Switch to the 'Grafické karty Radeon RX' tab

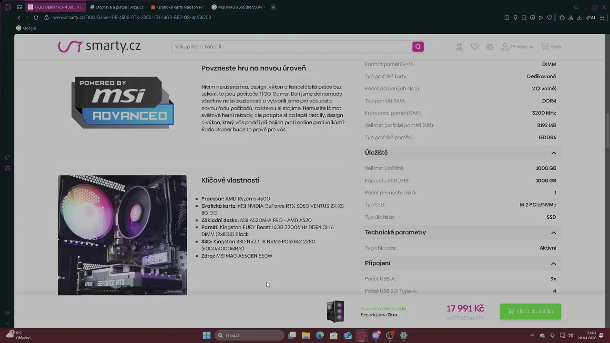point(177,7)
